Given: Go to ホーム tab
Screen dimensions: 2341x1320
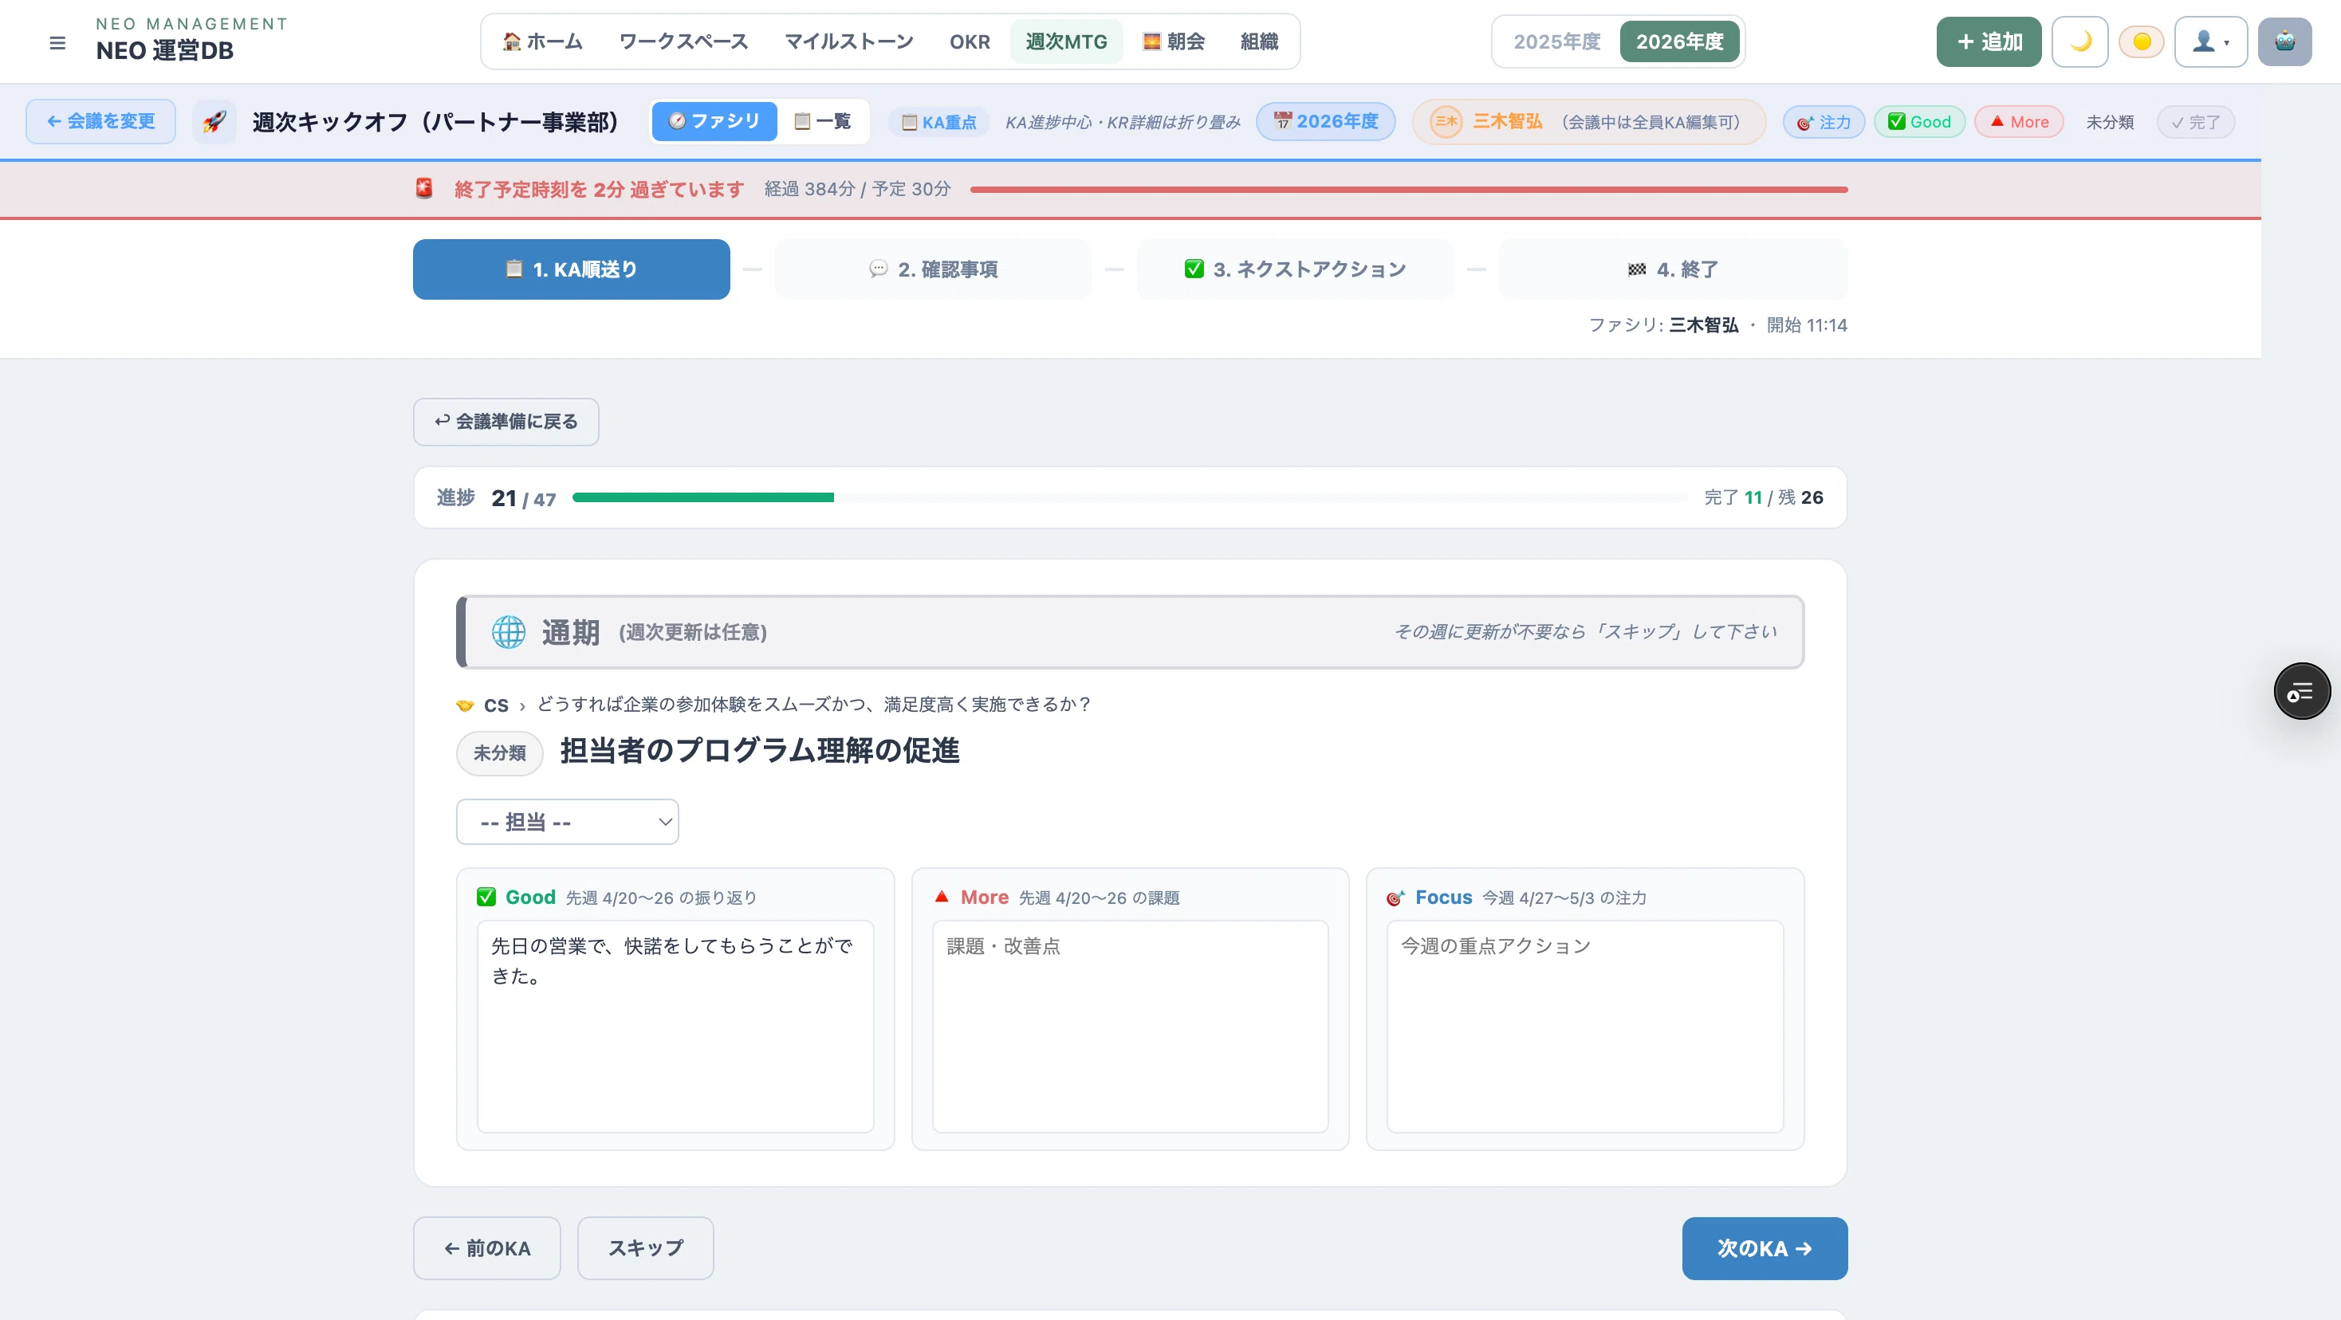Looking at the screenshot, I should [x=542, y=41].
